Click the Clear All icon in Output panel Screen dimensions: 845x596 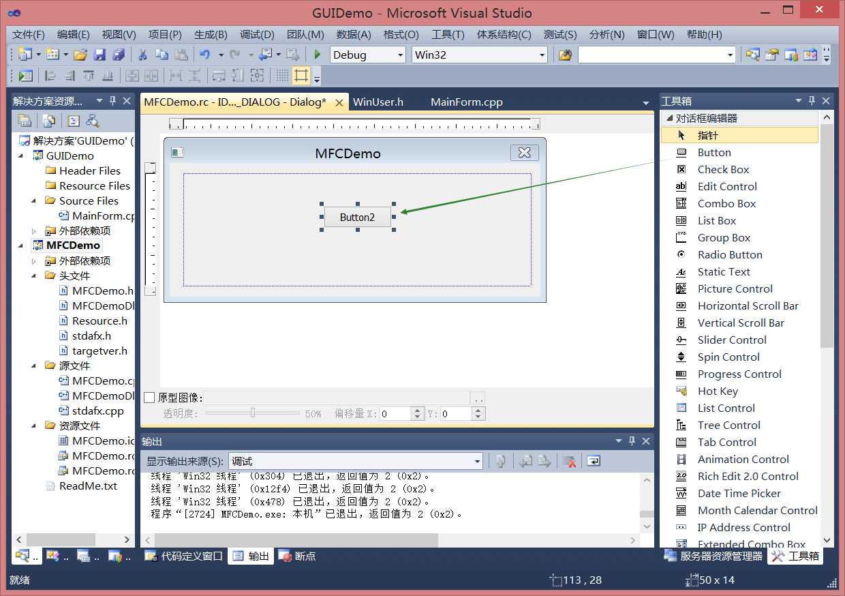570,462
